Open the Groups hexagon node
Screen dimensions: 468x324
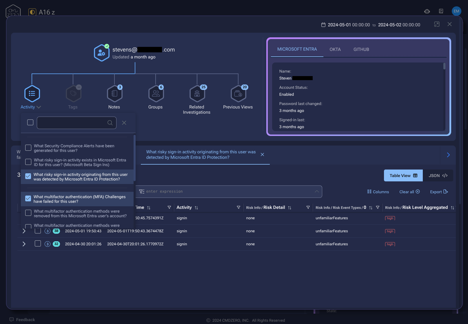[156, 93]
